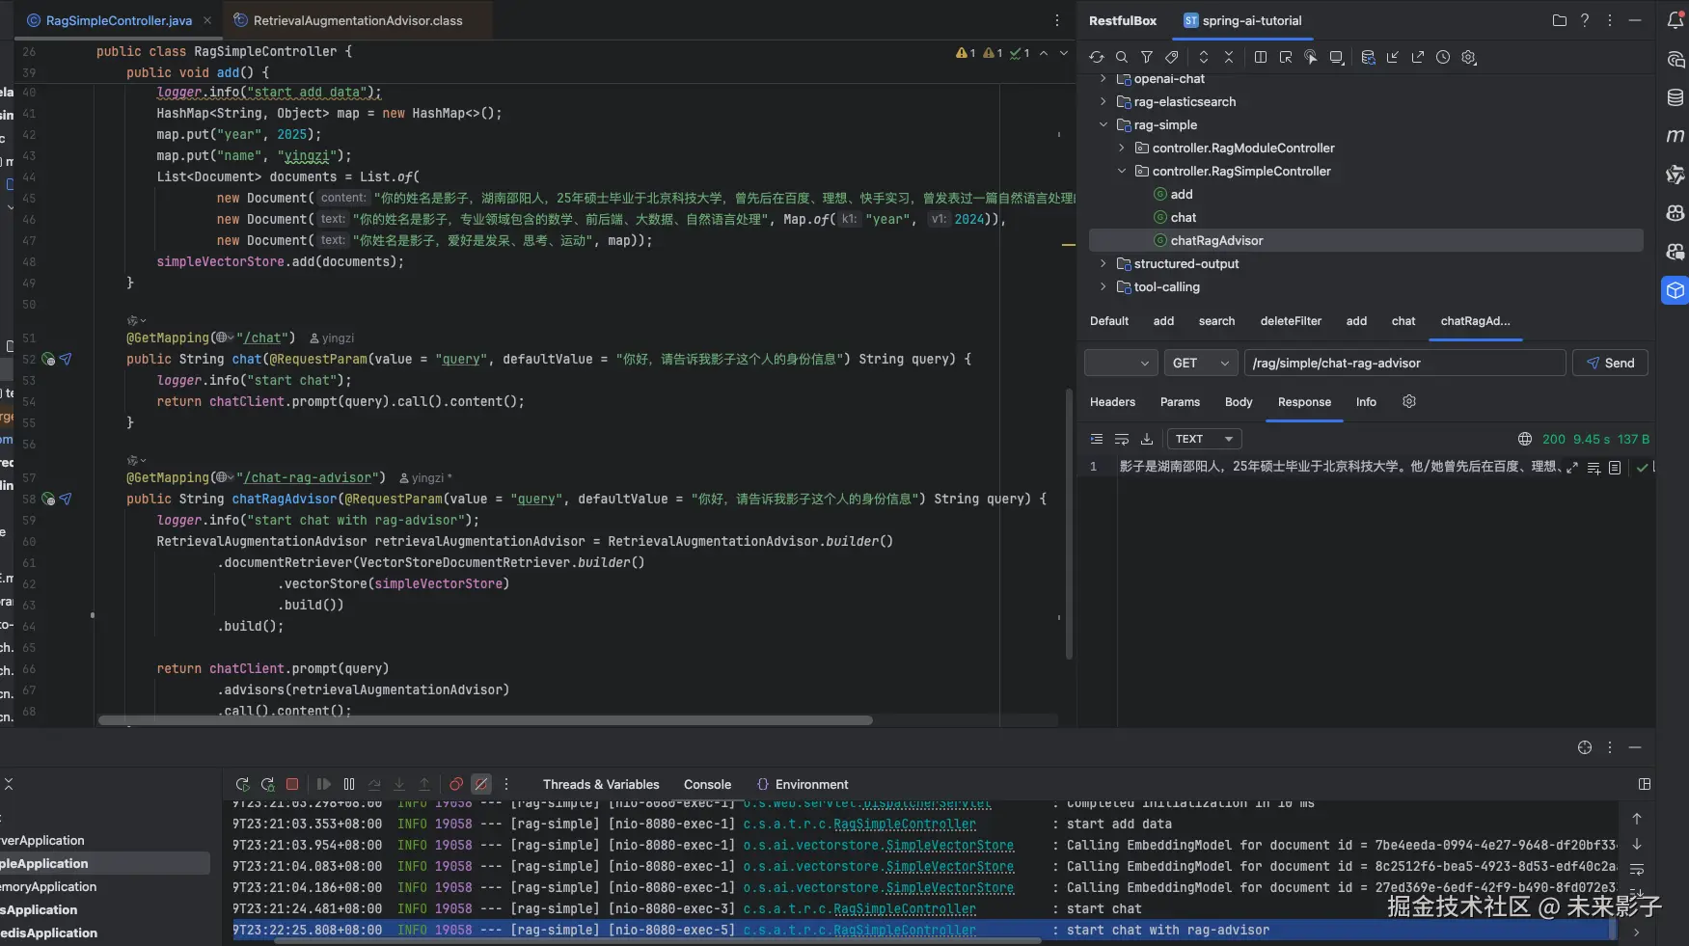Click the search icon in RestfulBox toolbar
The height and width of the screenshot is (946, 1689).
(x=1121, y=58)
